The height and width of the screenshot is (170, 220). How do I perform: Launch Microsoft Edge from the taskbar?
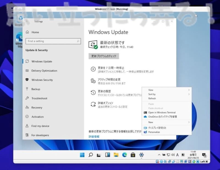click(125, 155)
